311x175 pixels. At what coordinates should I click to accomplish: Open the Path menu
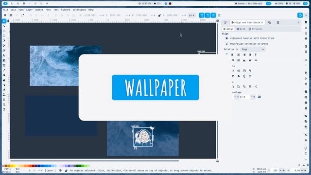pos(48,10)
